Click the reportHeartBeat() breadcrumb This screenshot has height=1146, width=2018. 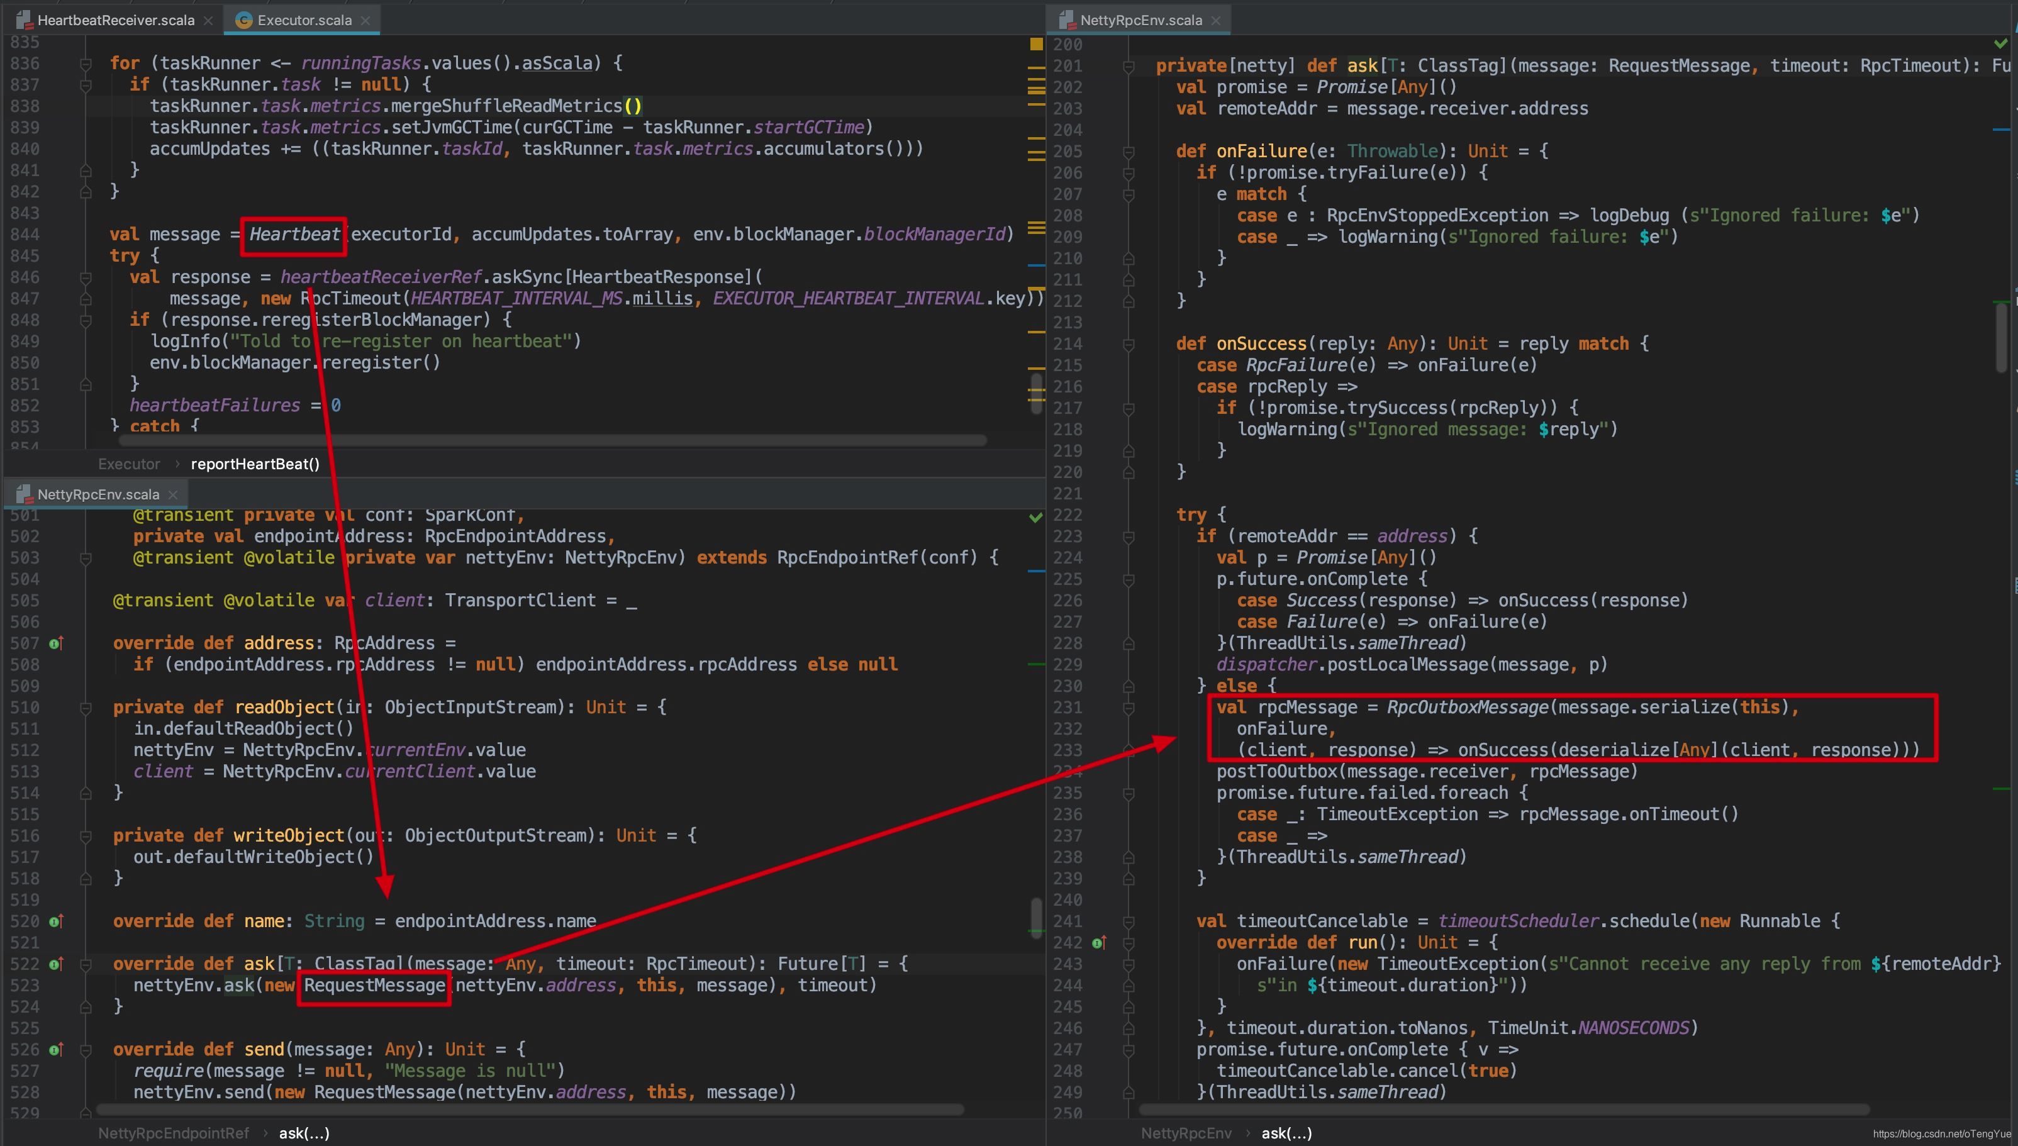click(255, 464)
